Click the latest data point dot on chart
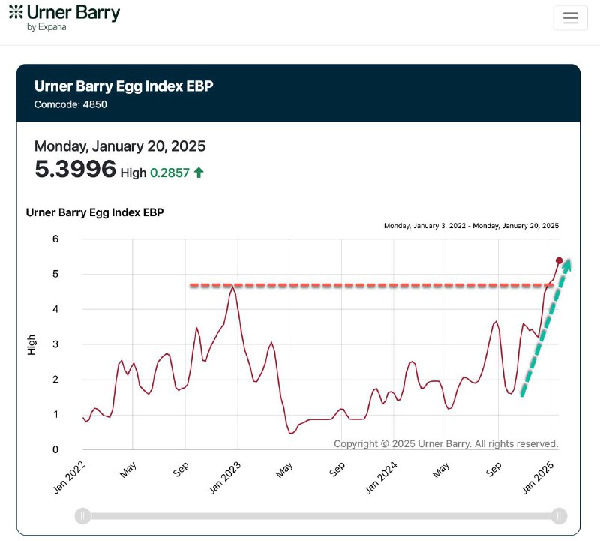The image size is (600, 541). click(559, 260)
